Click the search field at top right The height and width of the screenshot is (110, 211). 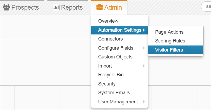point(206,6)
